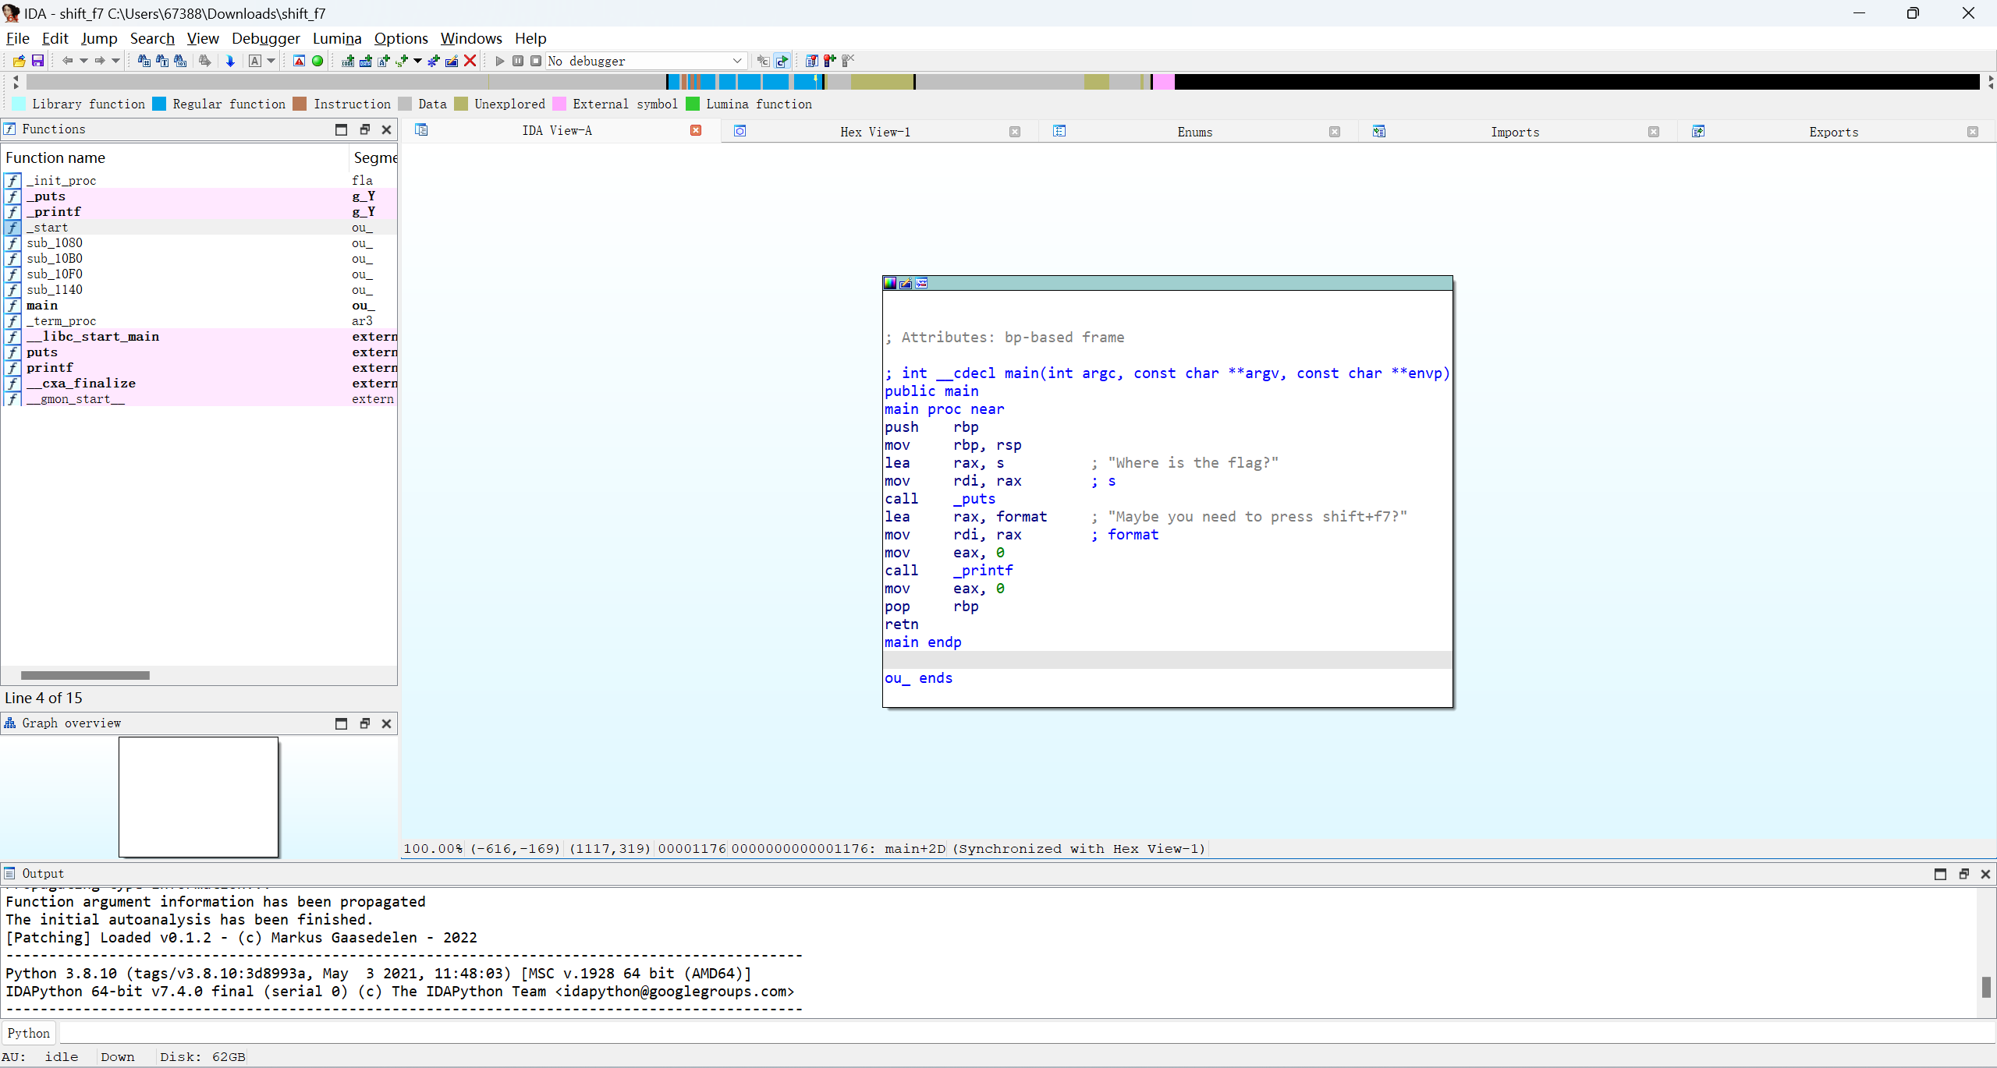The image size is (1997, 1068).
Task: Click the Open file toolbar icon
Action: [x=20, y=61]
